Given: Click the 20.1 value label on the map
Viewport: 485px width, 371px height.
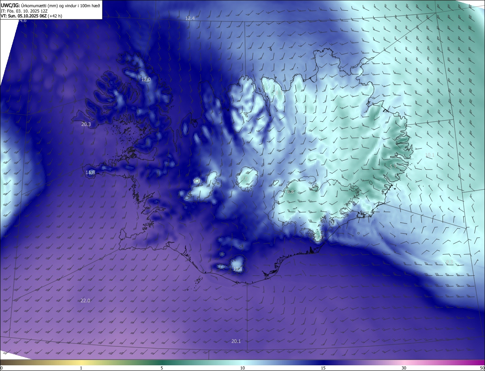Looking at the screenshot, I should pos(236,341).
